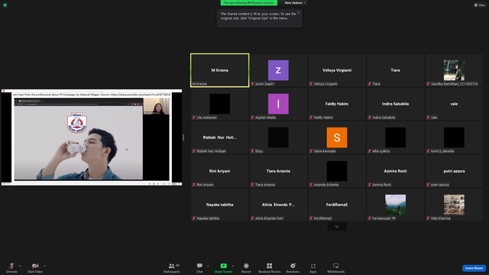Click the muted mic icon beside Faldy Hakim label
The height and width of the screenshot is (275, 489).
click(x=311, y=118)
